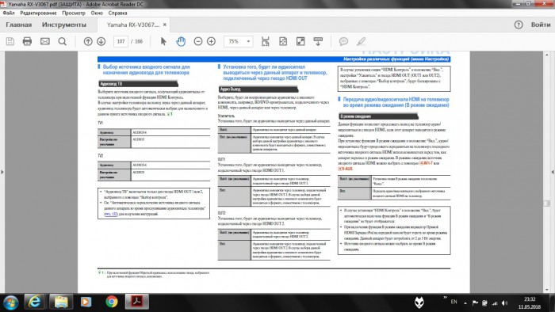This screenshot has height=312, width=555.
Task: Go to previous page arrow
Action: tap(88, 41)
